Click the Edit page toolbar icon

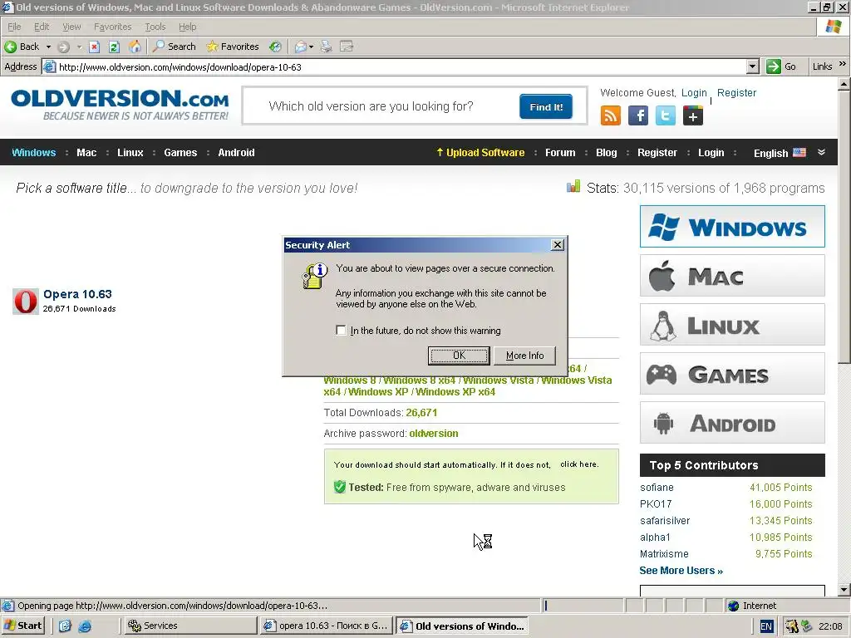347,47
